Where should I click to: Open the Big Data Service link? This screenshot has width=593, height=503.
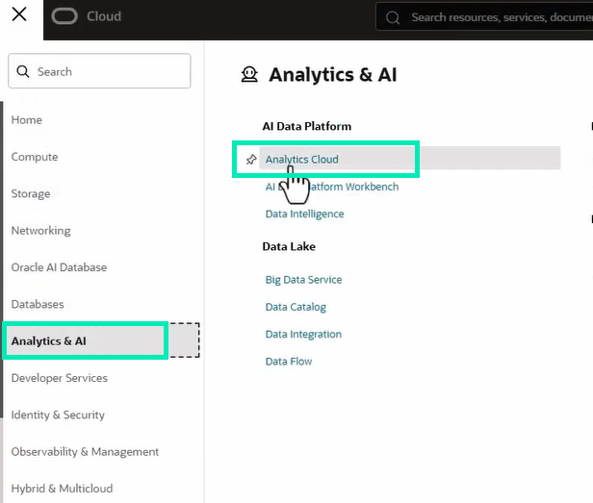[x=303, y=280]
